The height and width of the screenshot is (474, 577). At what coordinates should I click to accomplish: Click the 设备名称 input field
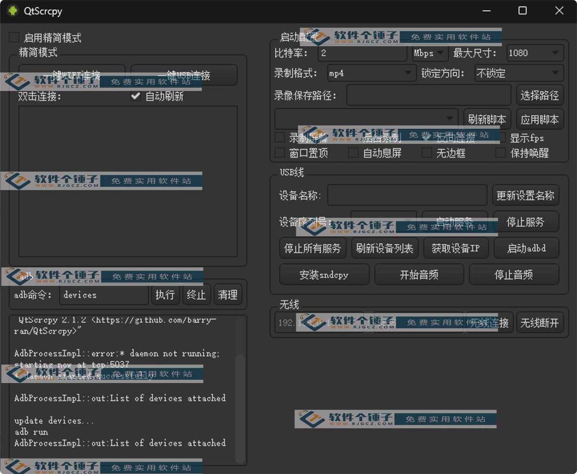407,195
